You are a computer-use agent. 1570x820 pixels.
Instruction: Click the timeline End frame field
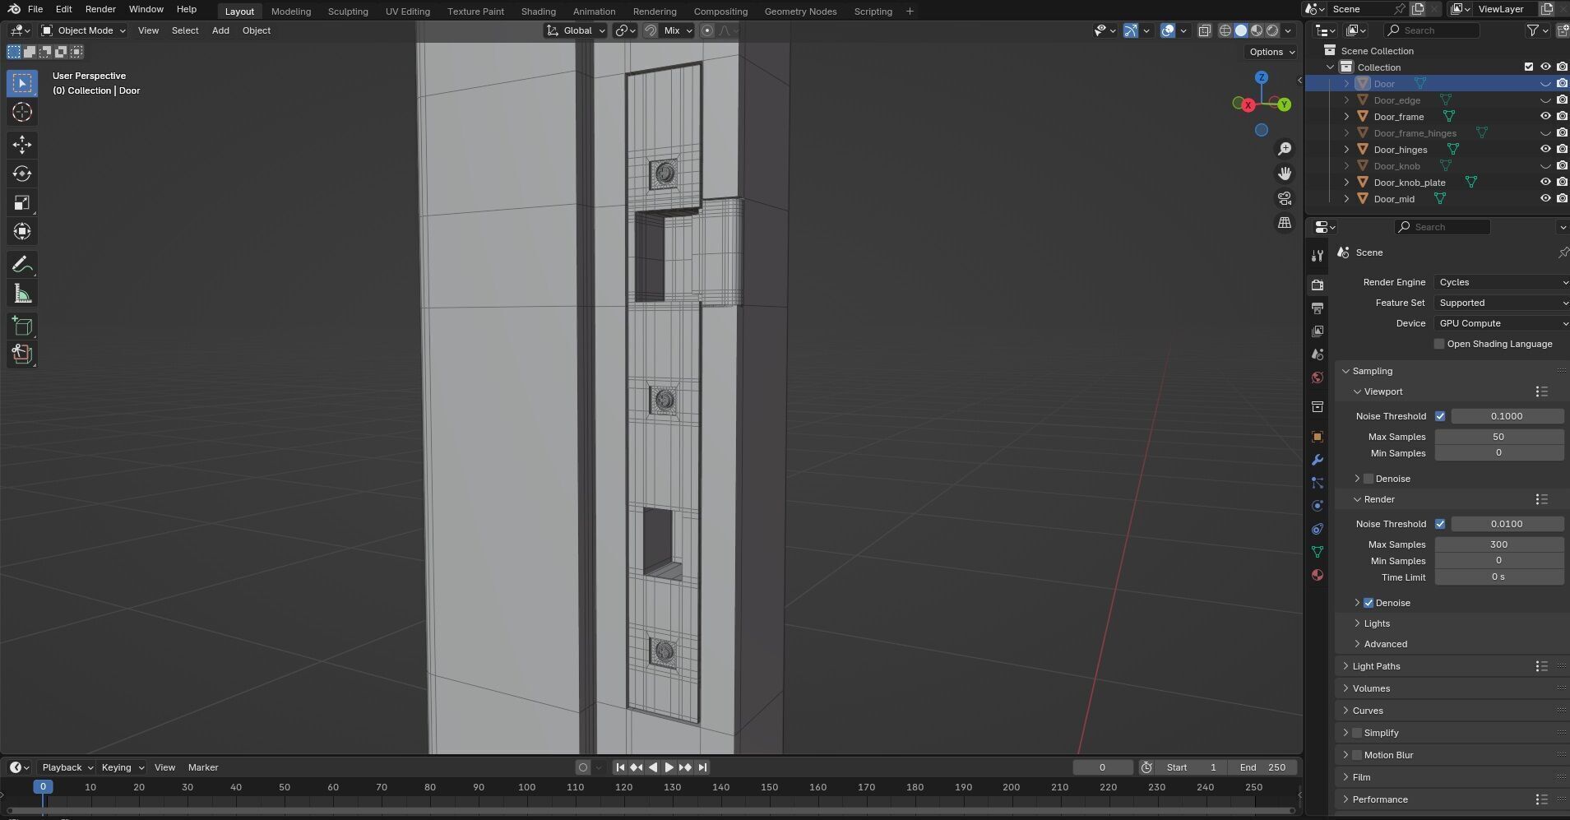tap(1262, 767)
